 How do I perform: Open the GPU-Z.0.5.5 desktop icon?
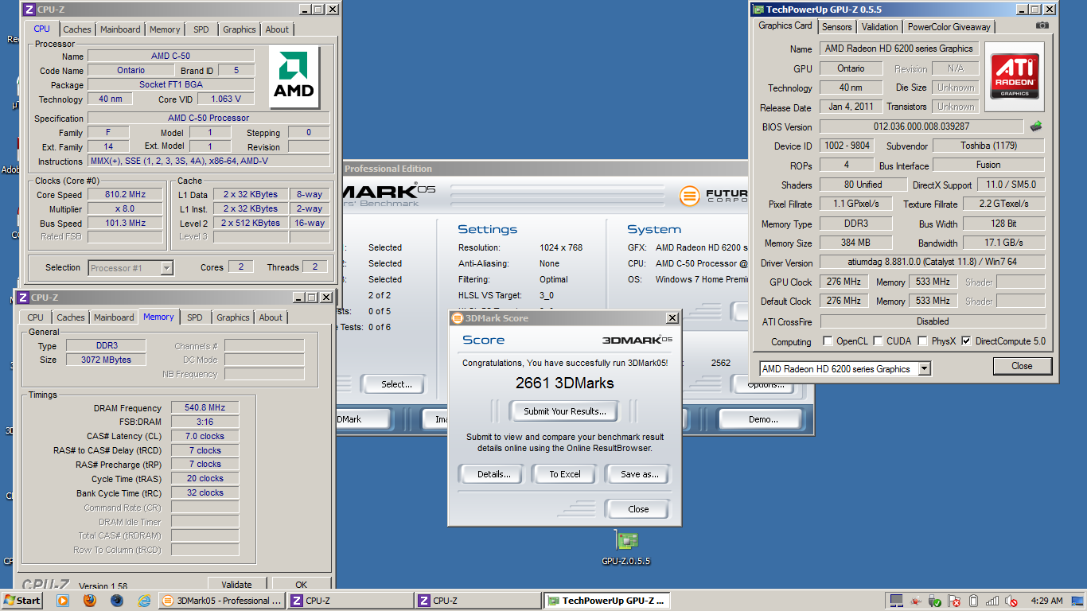click(626, 548)
